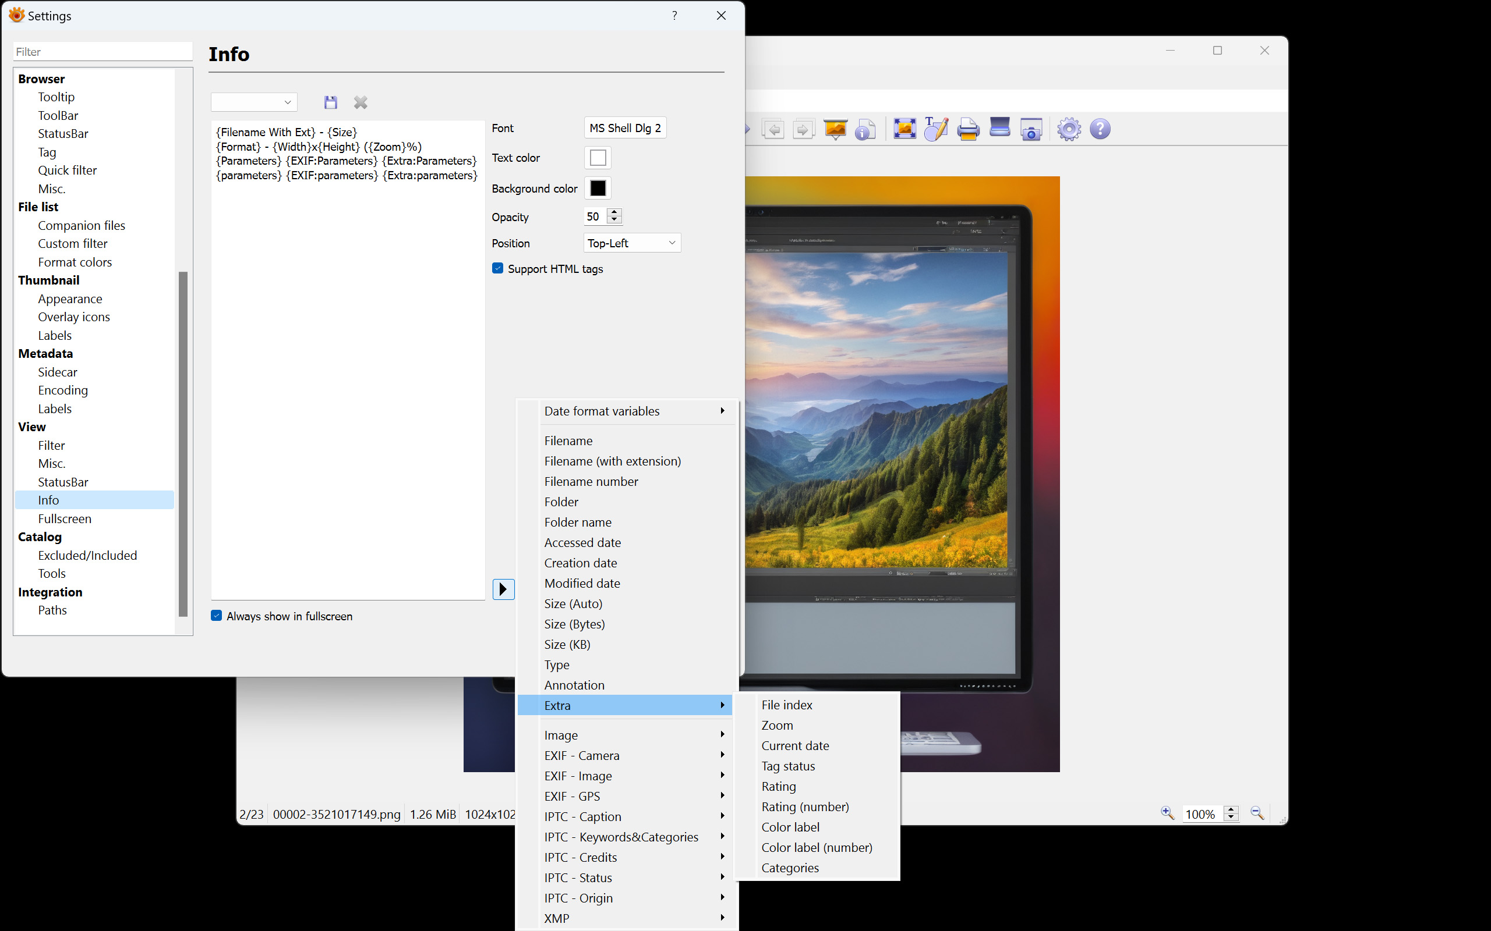Viewport: 1491px width, 931px height.
Task: Open the file properties info icon
Action: click(x=865, y=129)
